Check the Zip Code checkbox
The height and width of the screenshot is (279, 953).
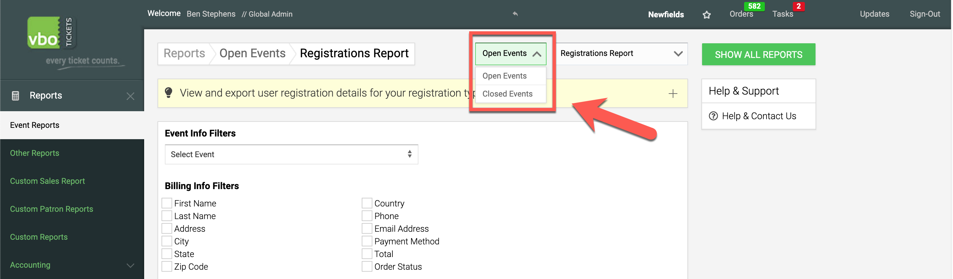pos(167,266)
